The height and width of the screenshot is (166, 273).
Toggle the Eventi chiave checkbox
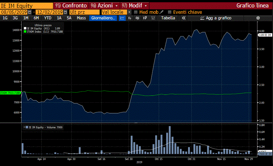(x=170, y=12)
